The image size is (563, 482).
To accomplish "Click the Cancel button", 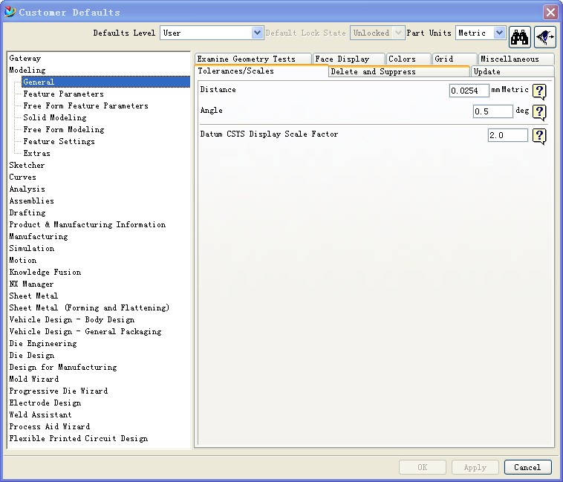I will [x=527, y=467].
